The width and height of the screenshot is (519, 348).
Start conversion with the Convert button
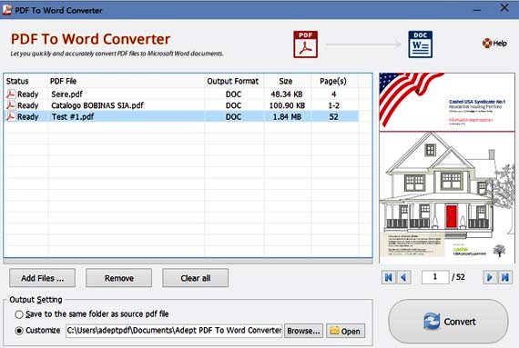coord(448,322)
